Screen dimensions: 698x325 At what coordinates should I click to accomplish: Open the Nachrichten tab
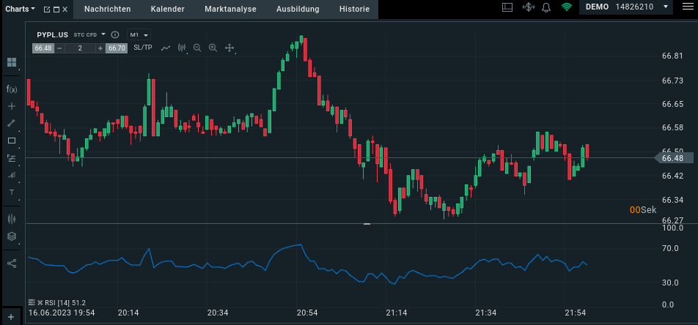pos(107,9)
